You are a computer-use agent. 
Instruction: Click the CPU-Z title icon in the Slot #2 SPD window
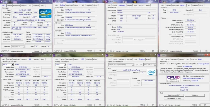tap(54, 55)
